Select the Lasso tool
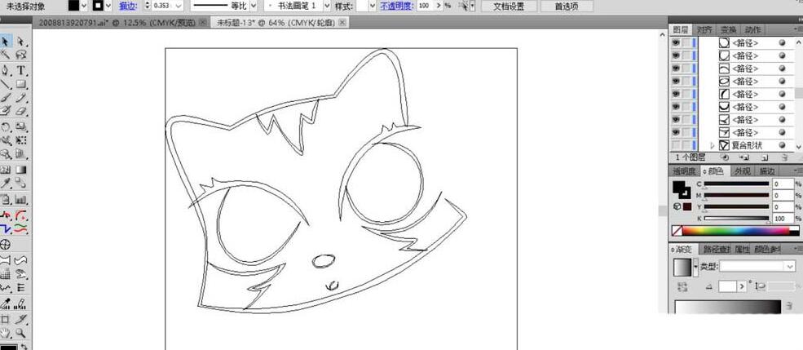This screenshot has width=803, height=350. coord(20,55)
